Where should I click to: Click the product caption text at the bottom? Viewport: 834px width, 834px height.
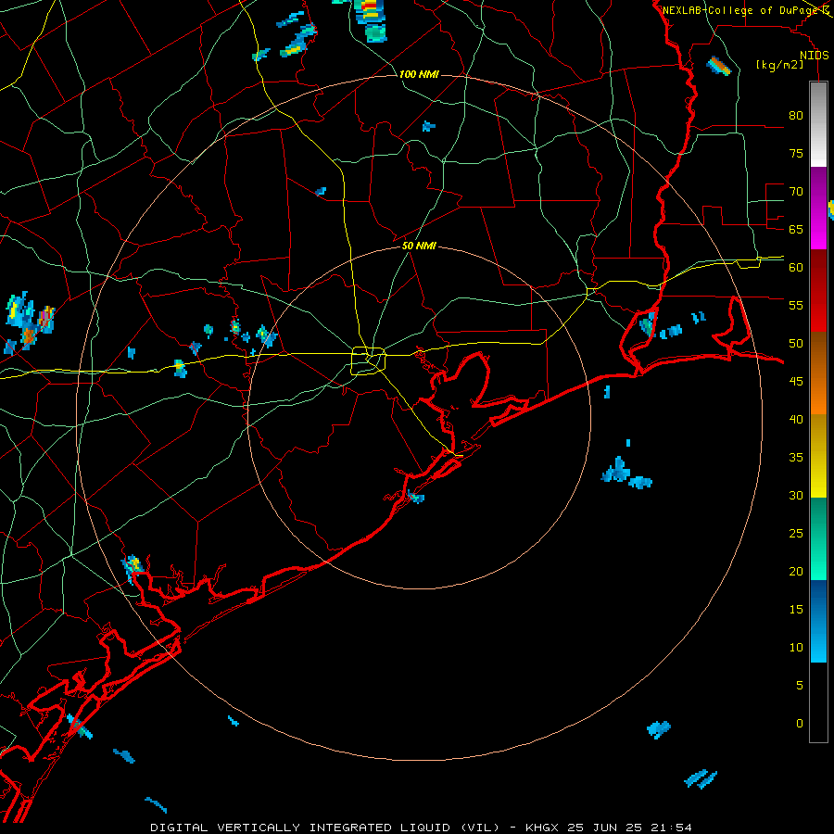(x=421, y=828)
